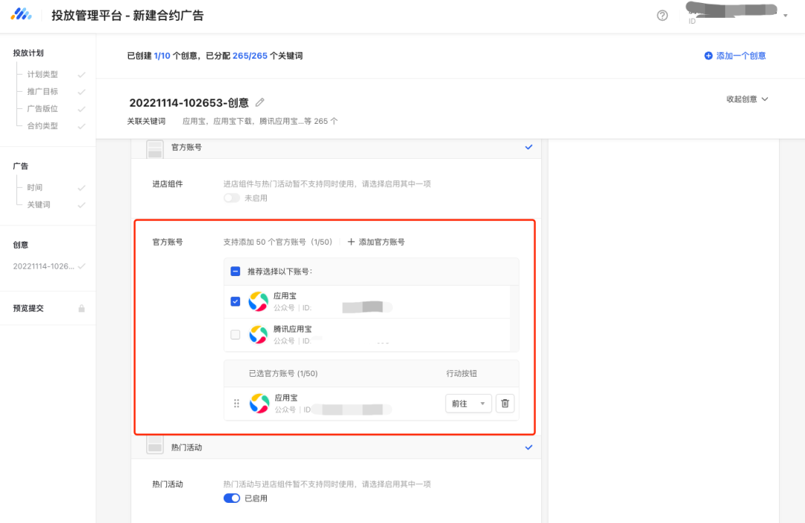Disable the 热门活动 已启用 toggle
Image resolution: width=805 pixels, height=523 pixels.
(x=232, y=498)
